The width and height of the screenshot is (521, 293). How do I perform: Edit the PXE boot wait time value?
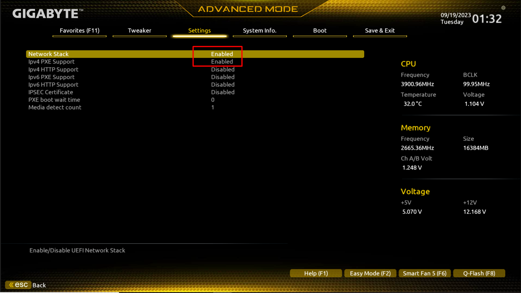213,100
